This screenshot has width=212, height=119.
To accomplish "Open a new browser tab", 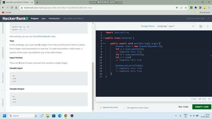I will click(x=37, y=2).
